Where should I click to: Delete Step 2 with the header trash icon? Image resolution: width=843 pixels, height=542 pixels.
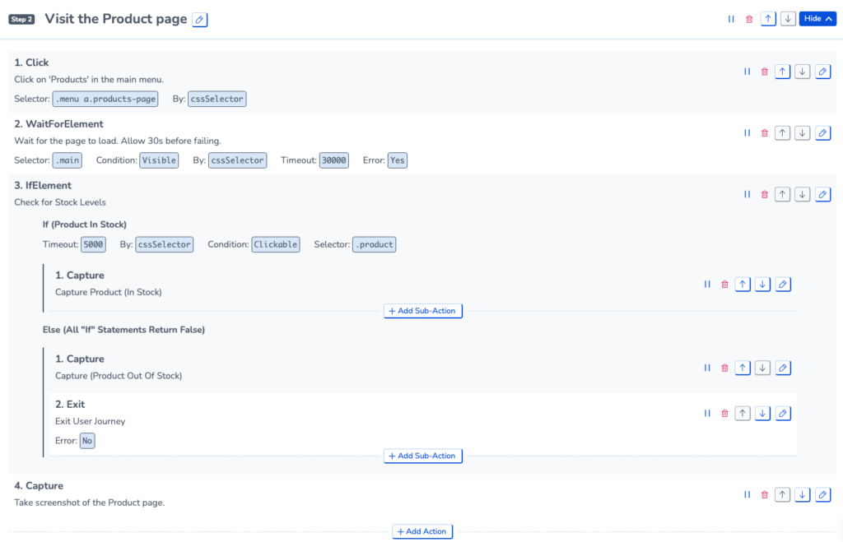(749, 20)
